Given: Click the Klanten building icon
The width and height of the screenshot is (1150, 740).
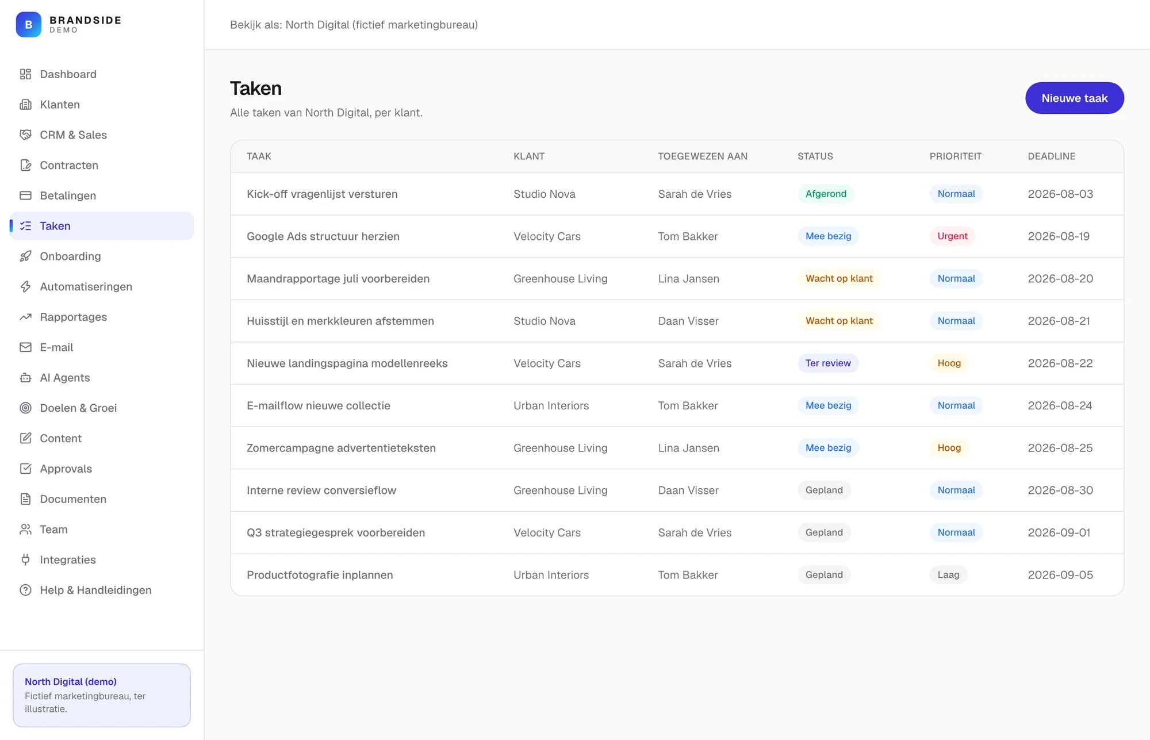Looking at the screenshot, I should click(25, 105).
